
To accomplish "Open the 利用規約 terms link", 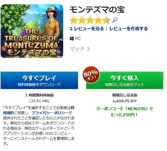I will coord(39,110).
